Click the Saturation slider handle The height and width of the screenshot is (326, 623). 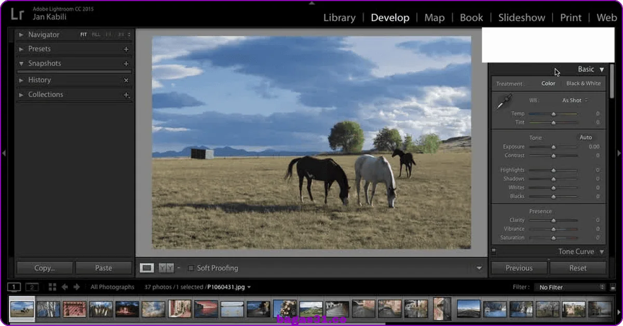553,238
